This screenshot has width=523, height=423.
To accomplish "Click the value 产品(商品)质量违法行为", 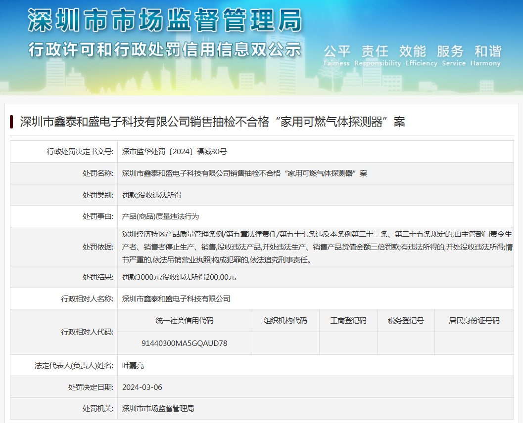I will click(160, 216).
